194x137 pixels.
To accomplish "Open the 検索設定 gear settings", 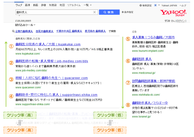I will 145,5.
